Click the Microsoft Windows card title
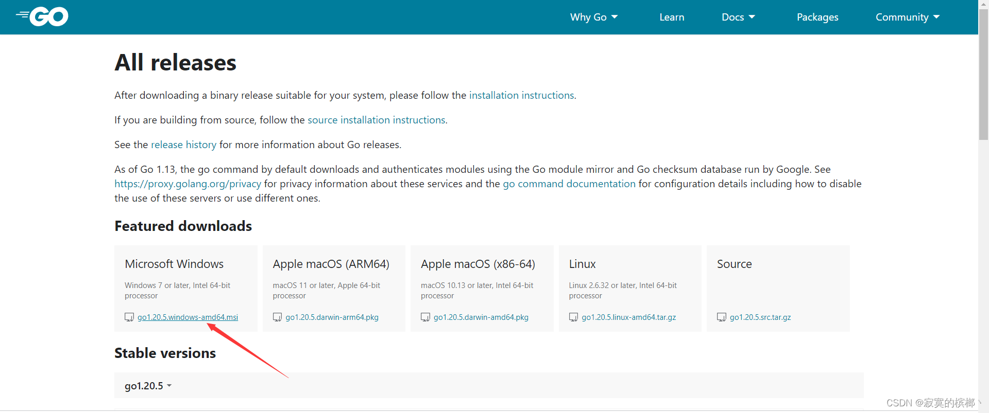 click(174, 264)
